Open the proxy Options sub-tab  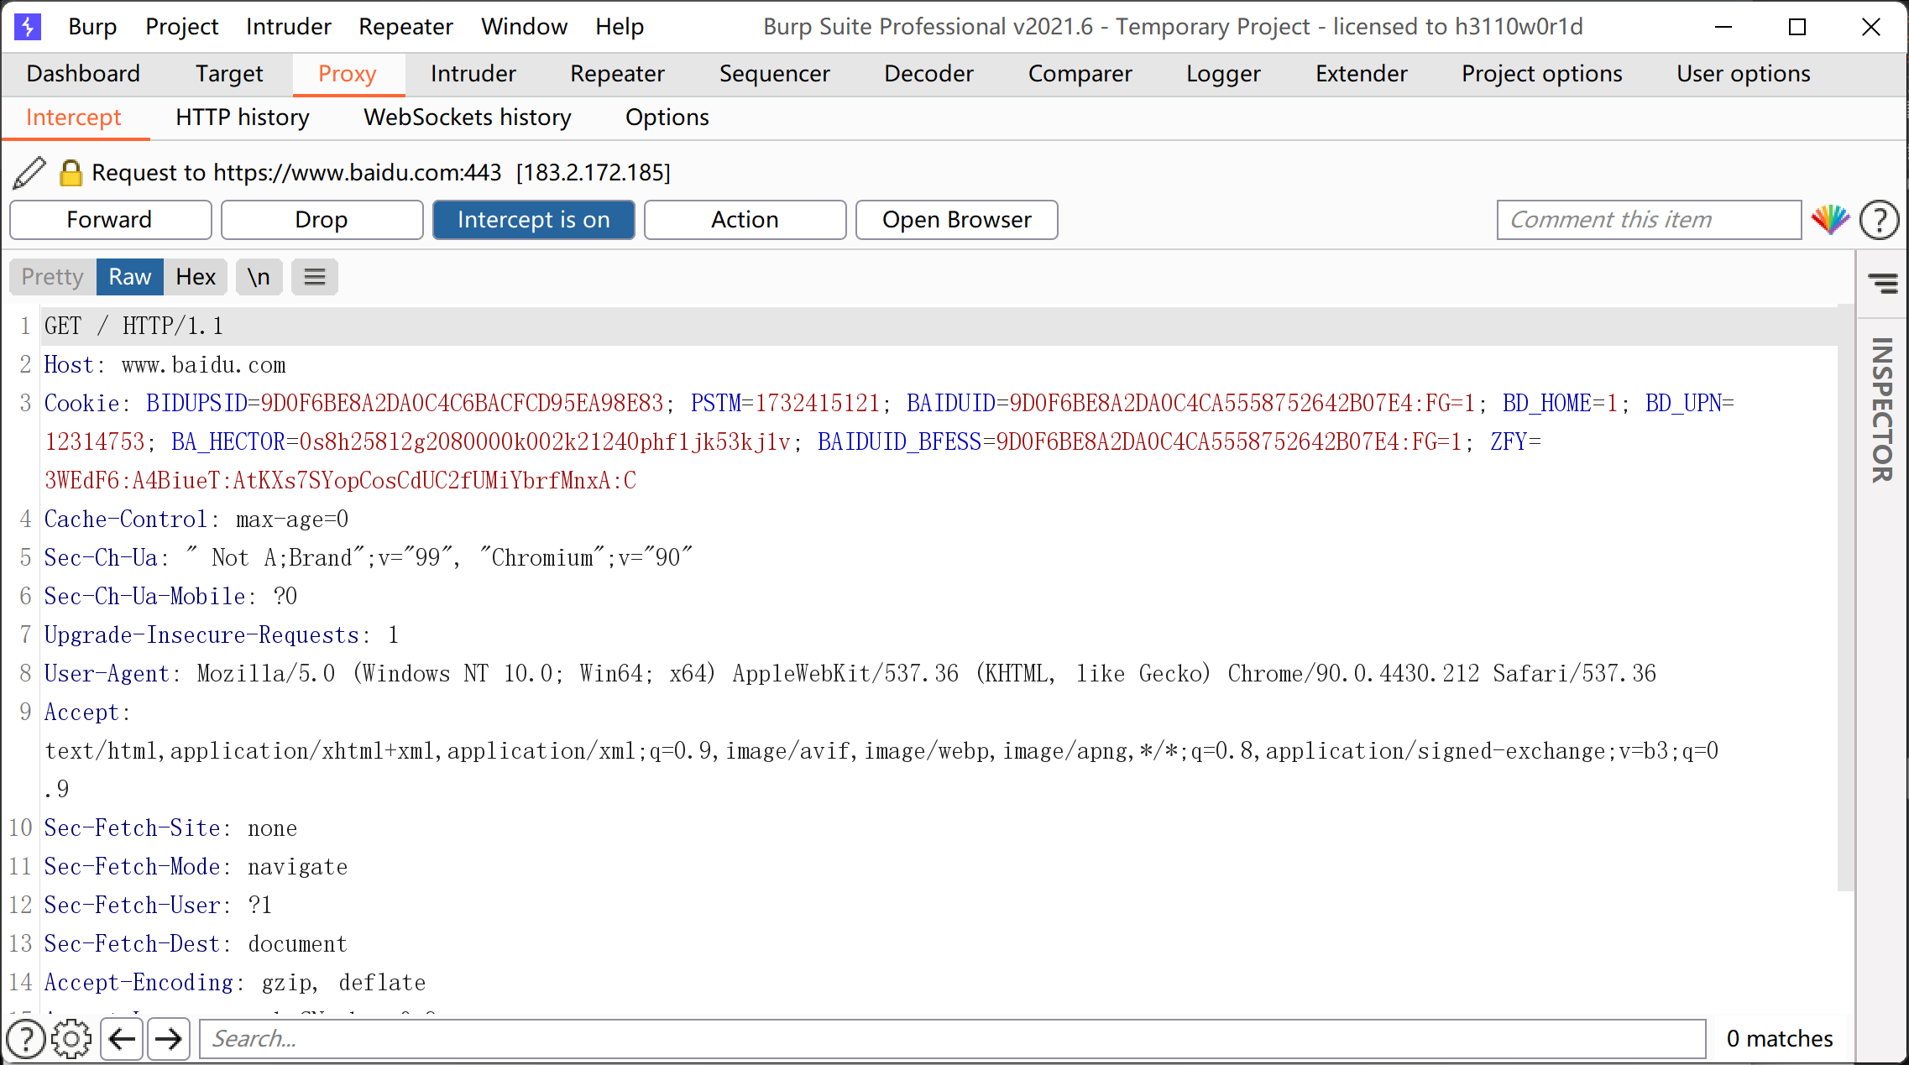pyautogui.click(x=667, y=117)
